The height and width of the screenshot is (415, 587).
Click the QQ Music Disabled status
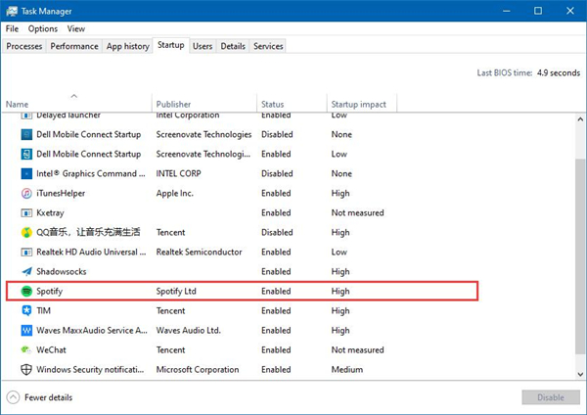(x=277, y=232)
